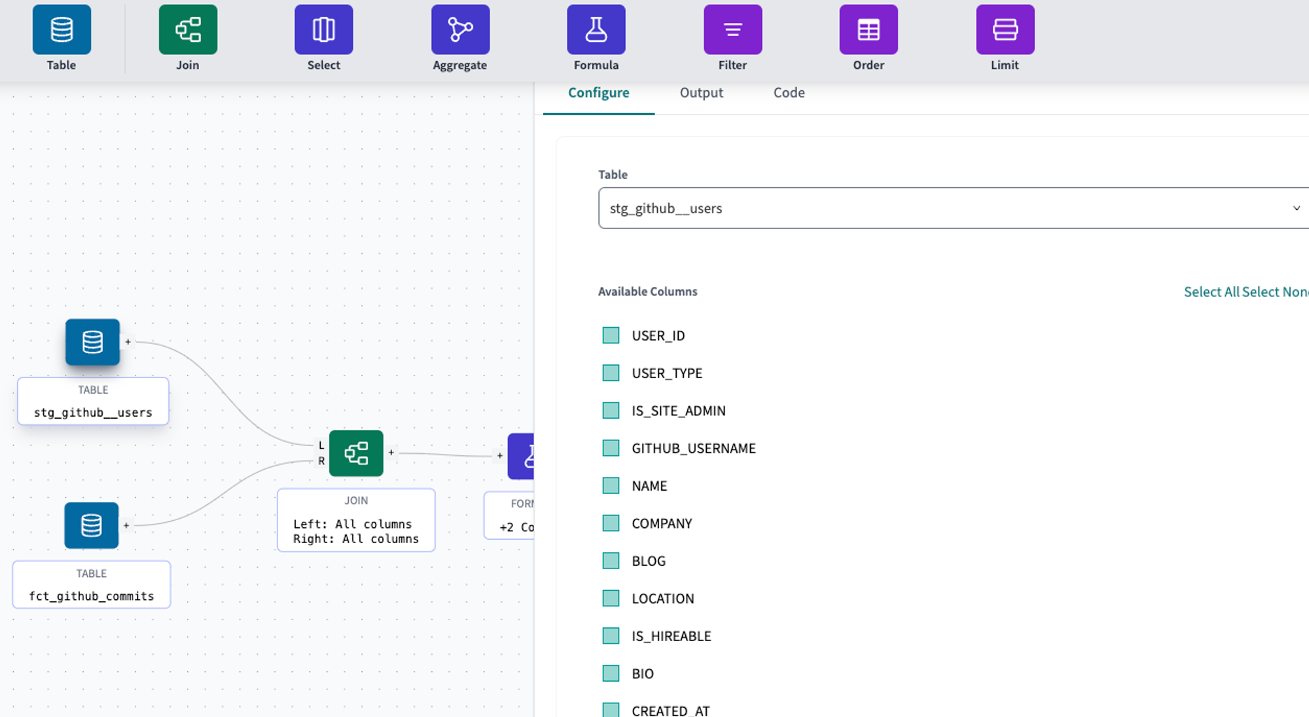Select the Filter tool icon
The width and height of the screenshot is (1309, 717).
click(x=732, y=29)
